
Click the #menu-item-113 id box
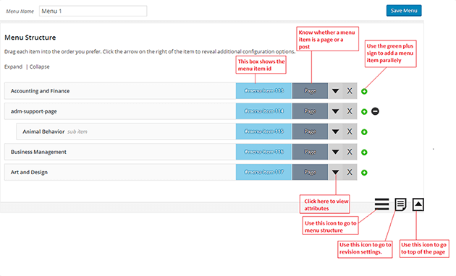[x=263, y=91]
